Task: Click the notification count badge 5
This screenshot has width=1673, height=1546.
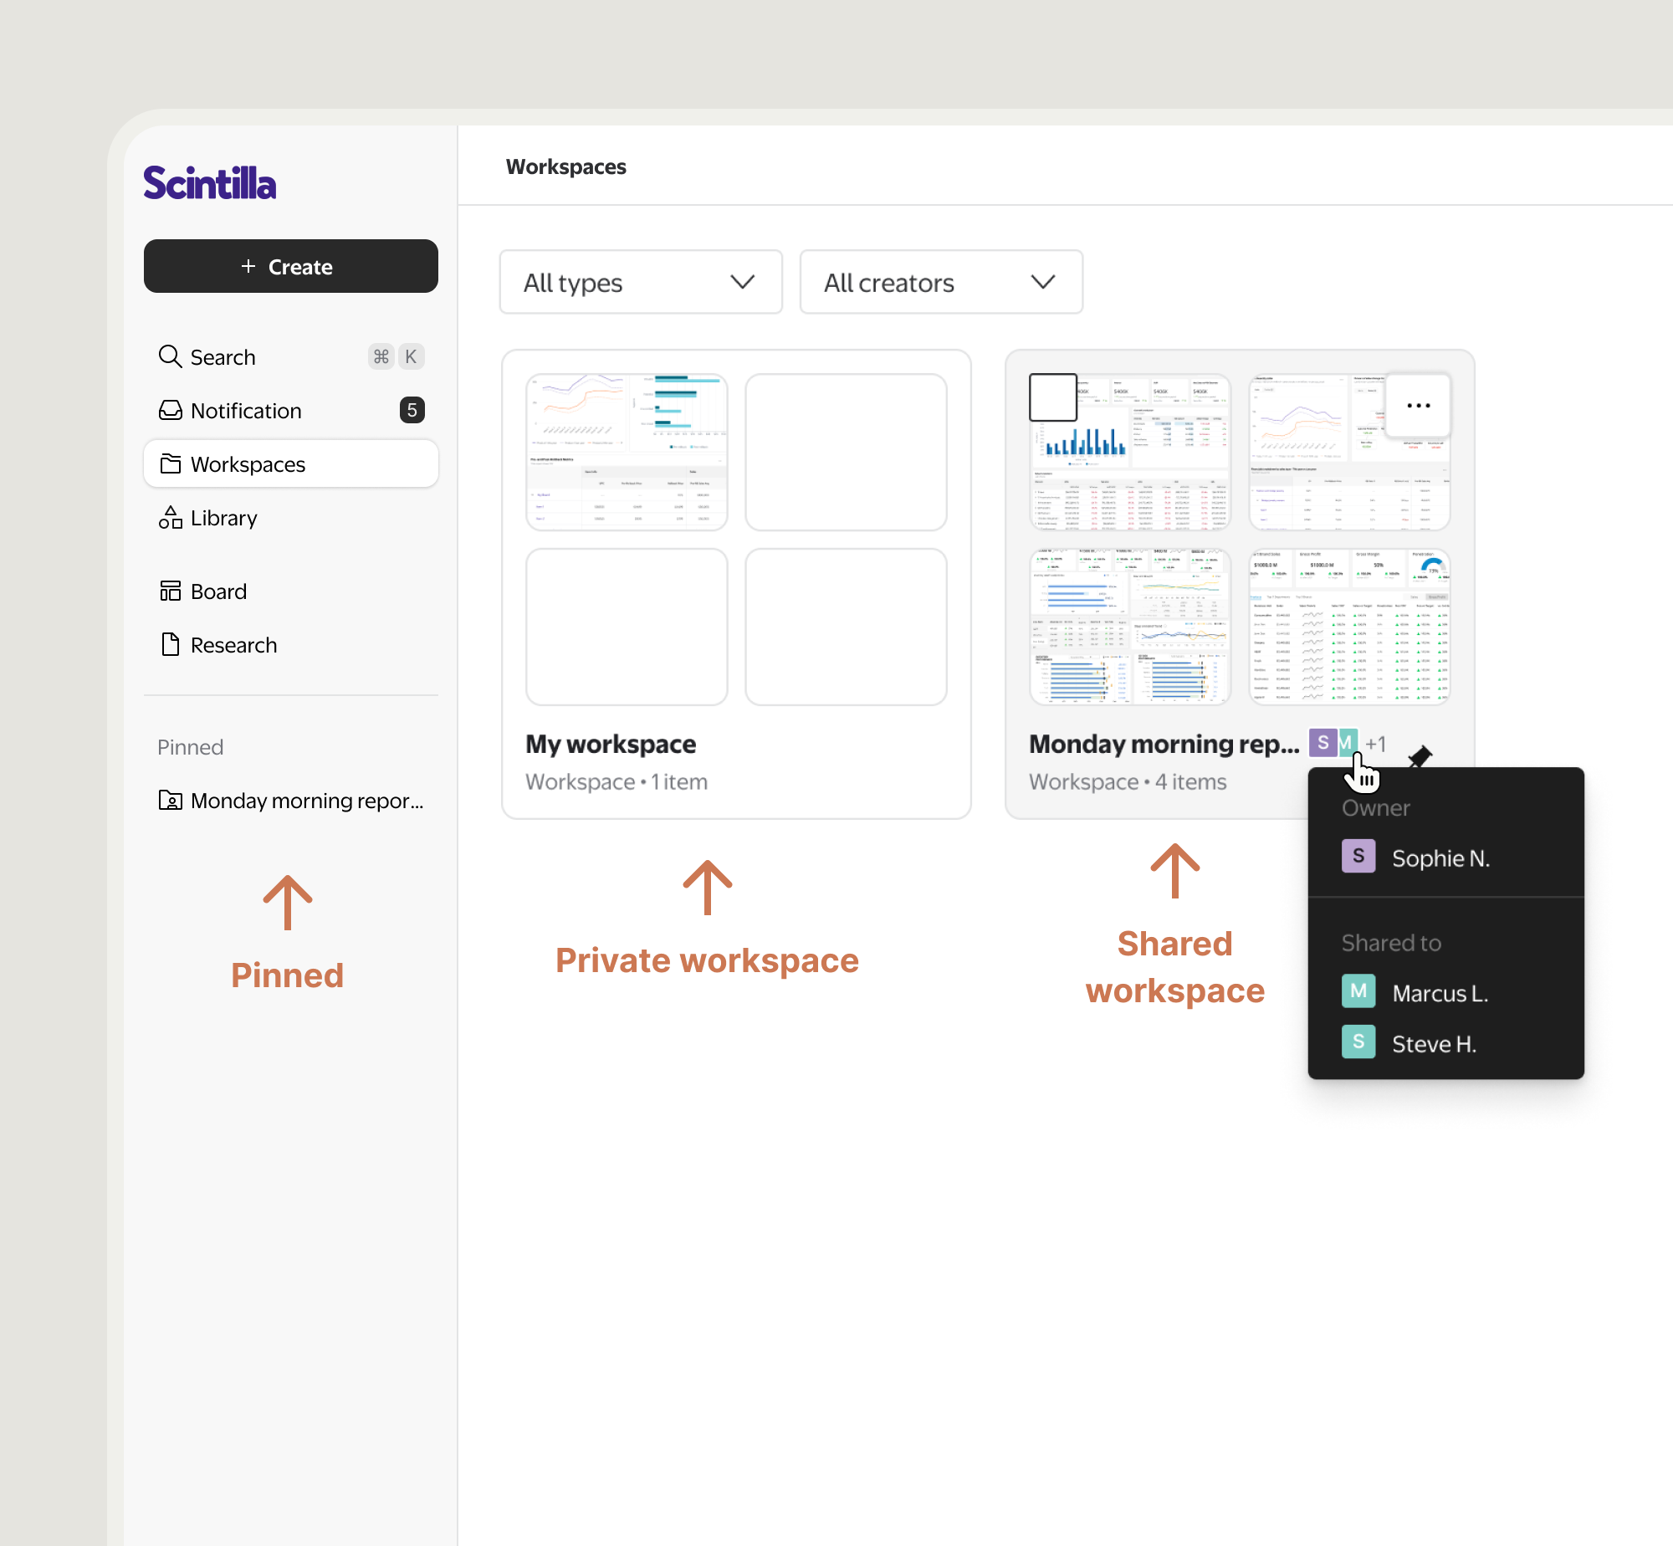Action: click(412, 410)
